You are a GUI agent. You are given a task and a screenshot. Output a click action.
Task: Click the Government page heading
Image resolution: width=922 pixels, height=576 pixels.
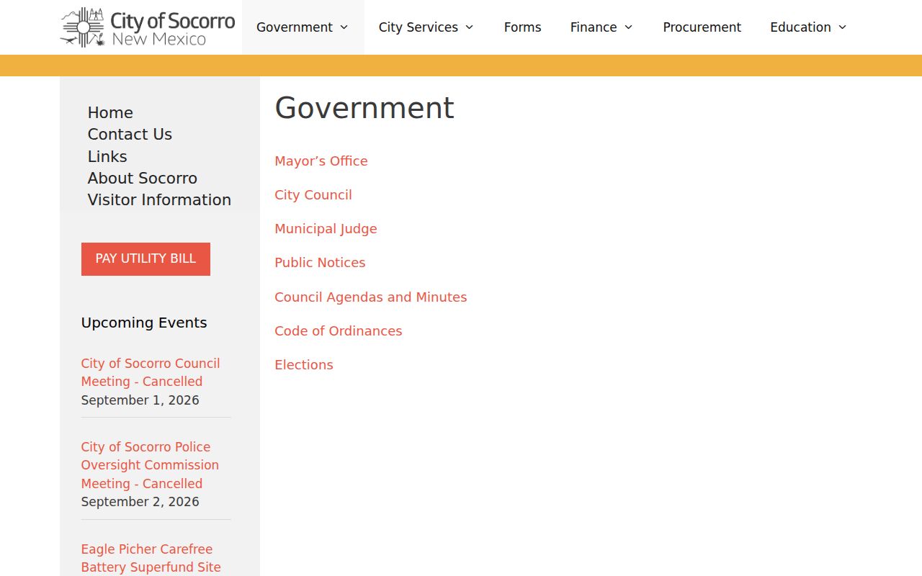point(364,108)
